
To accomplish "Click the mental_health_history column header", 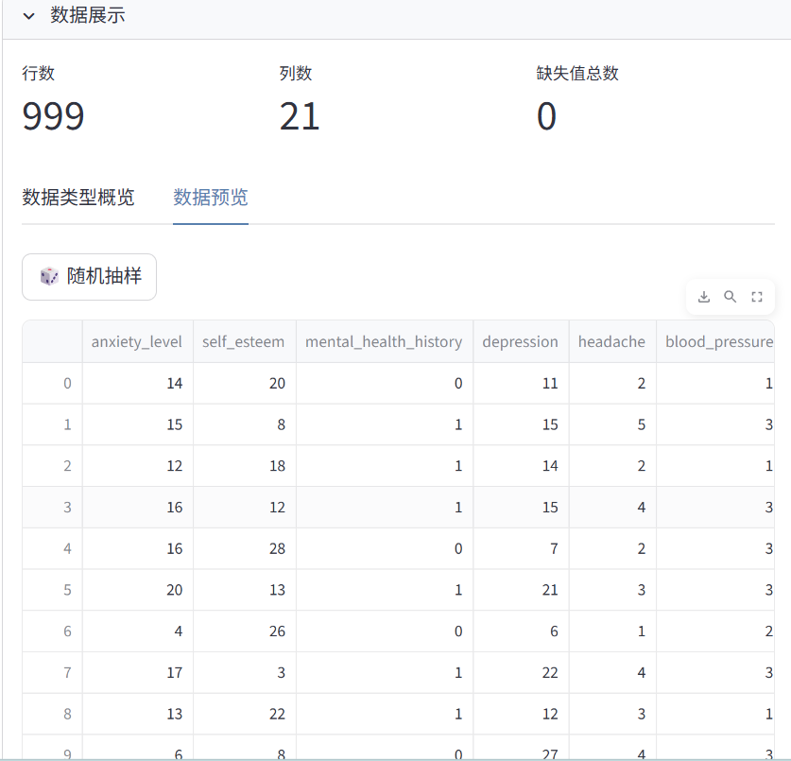I will coord(384,342).
